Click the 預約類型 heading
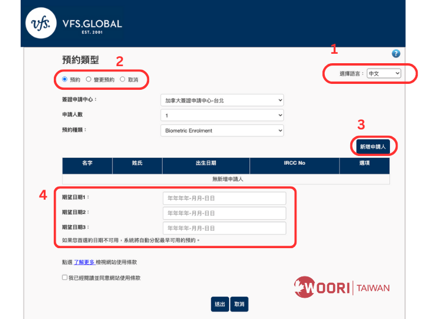 (x=80, y=60)
